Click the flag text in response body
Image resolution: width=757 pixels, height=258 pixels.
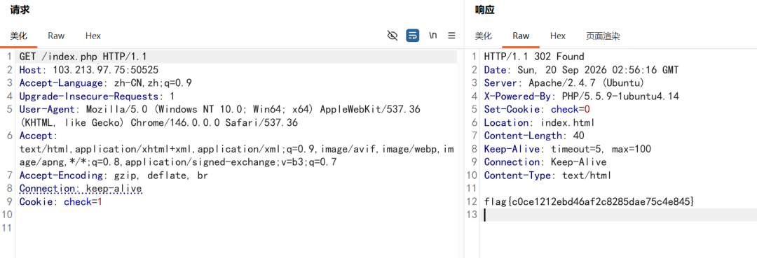click(x=589, y=202)
